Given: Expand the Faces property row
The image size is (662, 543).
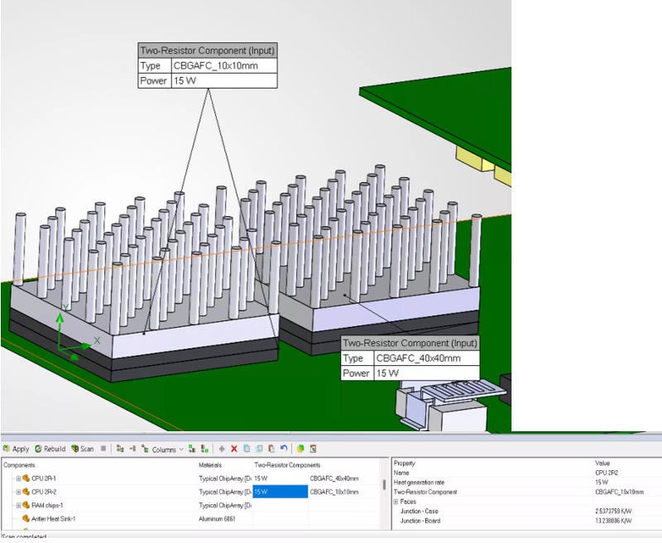Looking at the screenshot, I should pos(396,502).
